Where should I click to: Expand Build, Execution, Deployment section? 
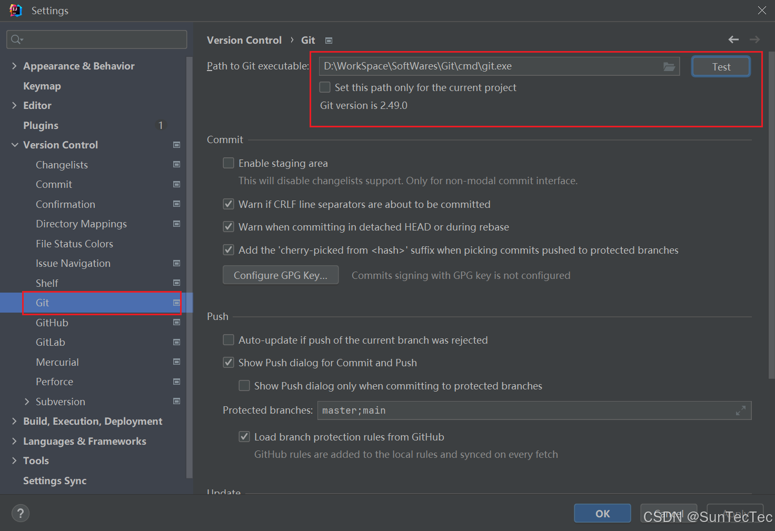14,421
